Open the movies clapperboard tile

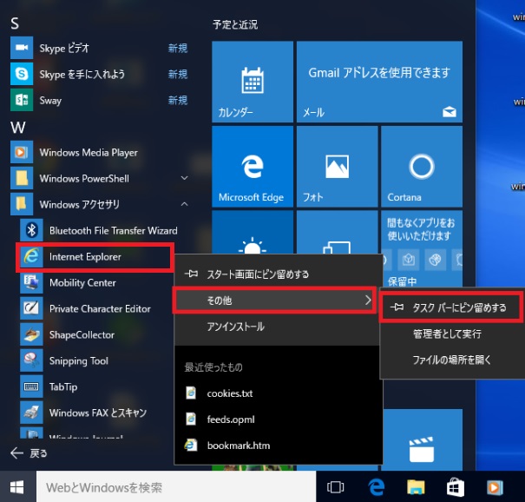(422, 439)
